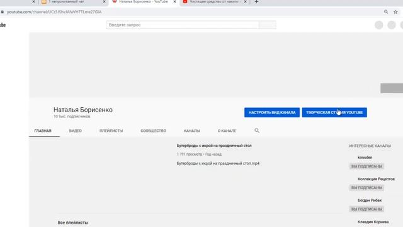The image size is (403, 227).
Task: Click the first round header icon next to search
Action: coord(379,25)
